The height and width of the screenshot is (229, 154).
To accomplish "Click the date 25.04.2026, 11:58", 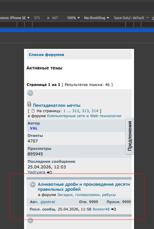I will tap(75, 209).
